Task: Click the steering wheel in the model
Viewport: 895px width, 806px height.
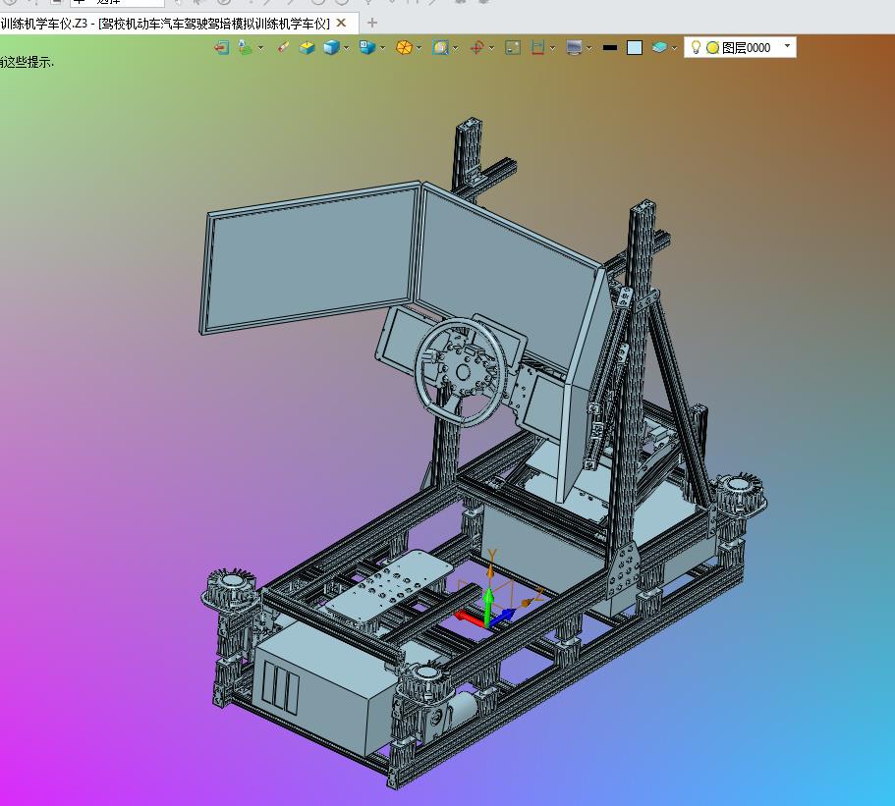Action: [461, 372]
